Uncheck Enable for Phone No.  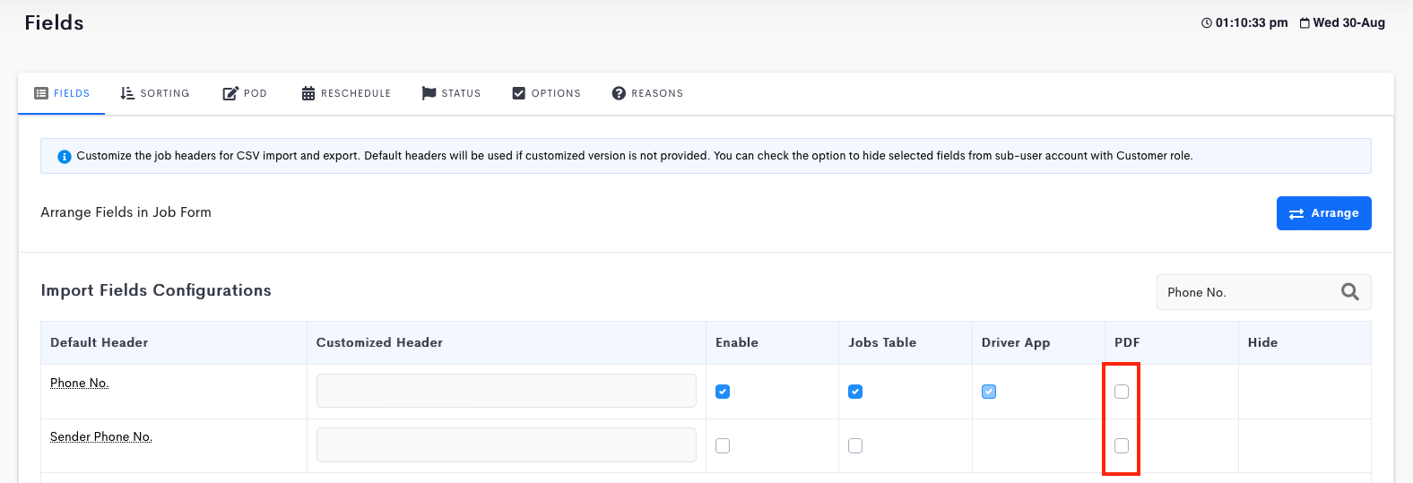click(723, 392)
